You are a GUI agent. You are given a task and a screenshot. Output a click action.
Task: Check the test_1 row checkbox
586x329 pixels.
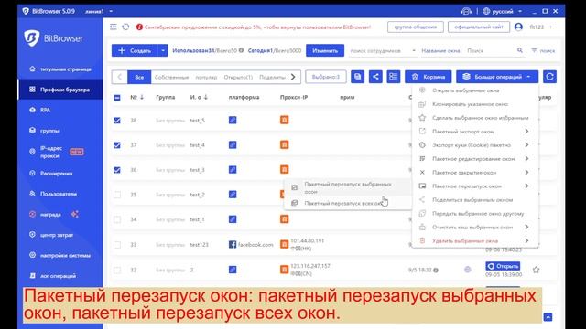pyautogui.click(x=117, y=219)
